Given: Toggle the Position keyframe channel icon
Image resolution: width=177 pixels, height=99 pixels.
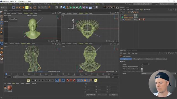Looking at the screenshot, I should (79, 80).
